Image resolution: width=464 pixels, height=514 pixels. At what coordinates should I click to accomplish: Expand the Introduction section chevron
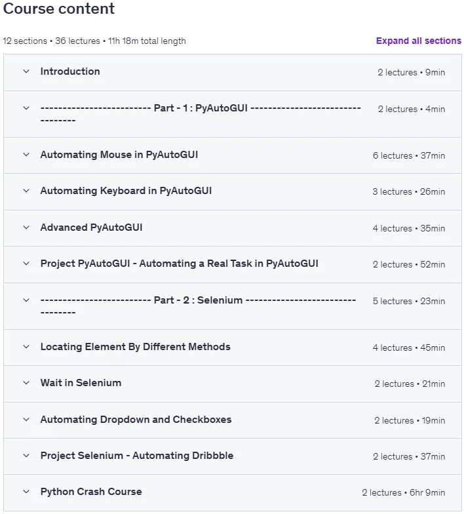(26, 71)
